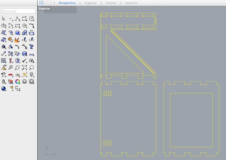Screen dimensions: 226x160
Task: Pick the rectangle tool
Action: coord(18,26)
